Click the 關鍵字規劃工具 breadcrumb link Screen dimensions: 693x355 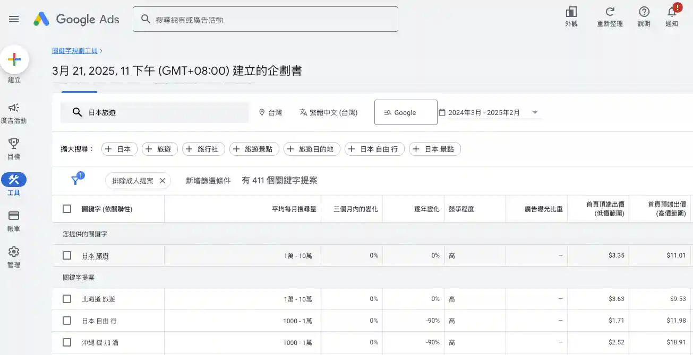pos(75,51)
